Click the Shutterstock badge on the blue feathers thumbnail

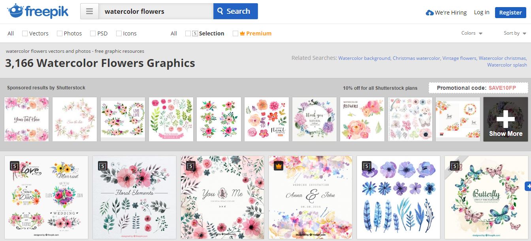click(x=367, y=166)
